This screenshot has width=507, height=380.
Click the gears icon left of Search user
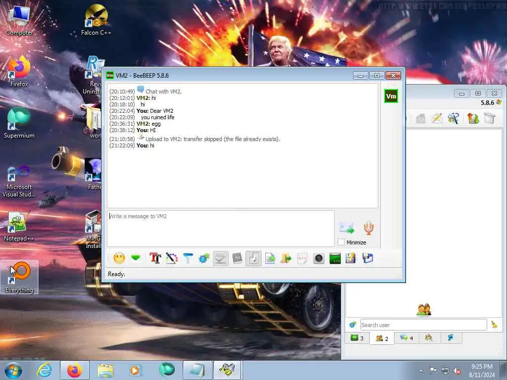353,325
